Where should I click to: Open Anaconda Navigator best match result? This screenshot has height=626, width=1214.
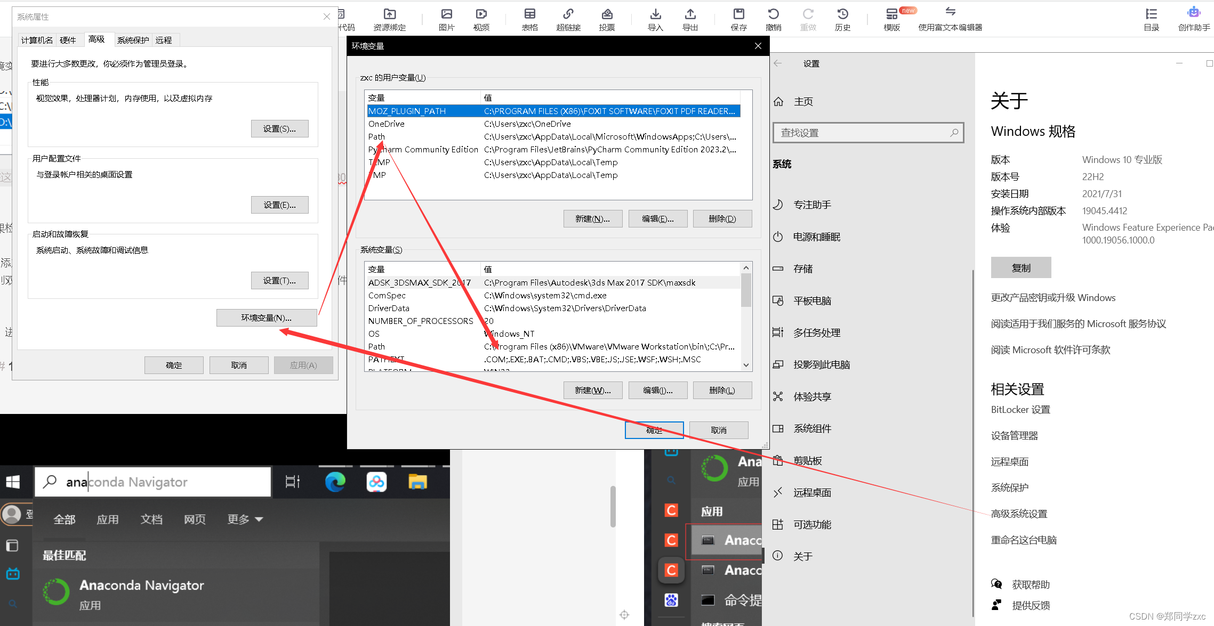176,594
